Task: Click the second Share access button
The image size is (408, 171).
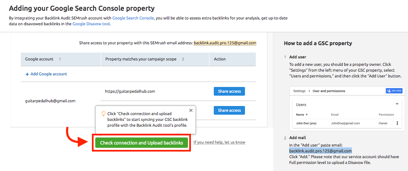Action: click(x=229, y=111)
